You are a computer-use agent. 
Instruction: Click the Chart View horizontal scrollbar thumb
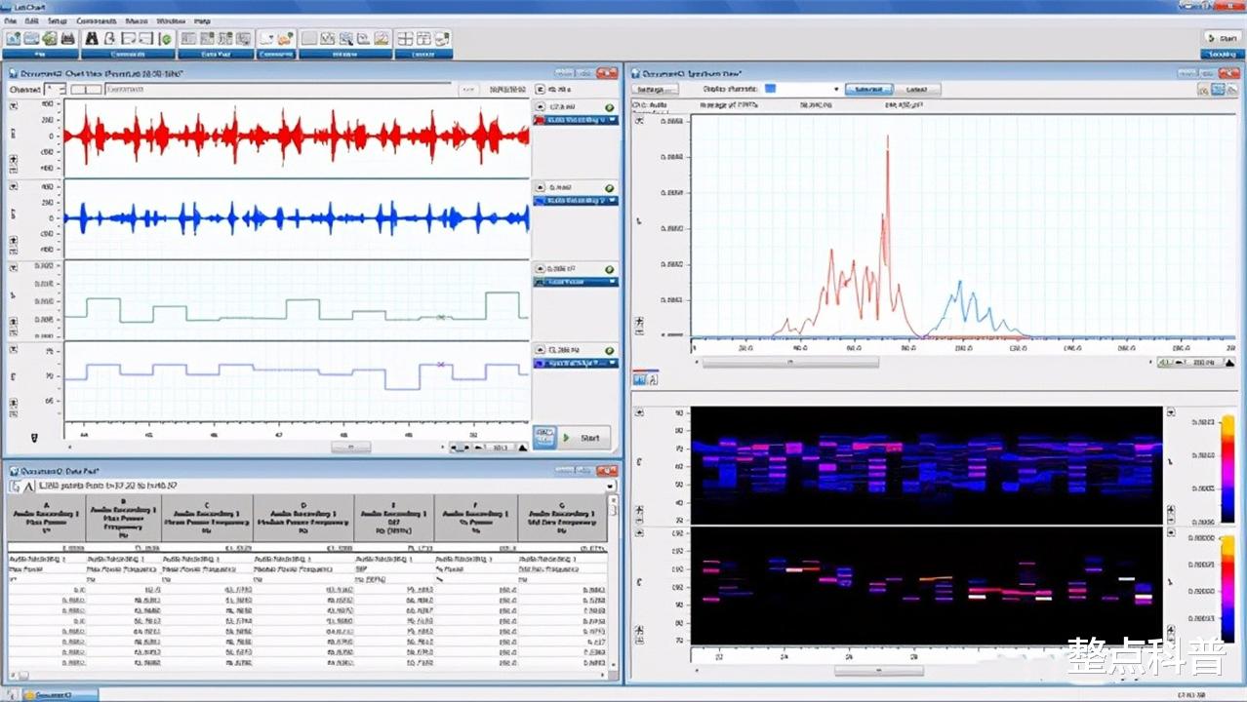(x=350, y=448)
